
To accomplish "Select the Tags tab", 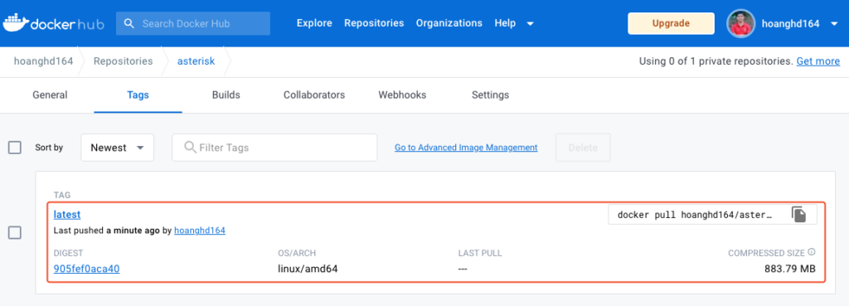I will [x=138, y=95].
